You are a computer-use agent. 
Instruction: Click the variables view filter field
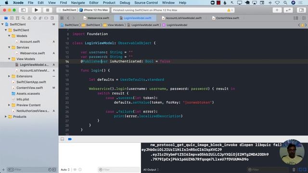point(119,170)
